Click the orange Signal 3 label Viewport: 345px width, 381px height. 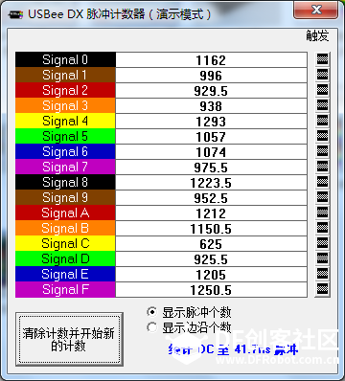coord(65,105)
